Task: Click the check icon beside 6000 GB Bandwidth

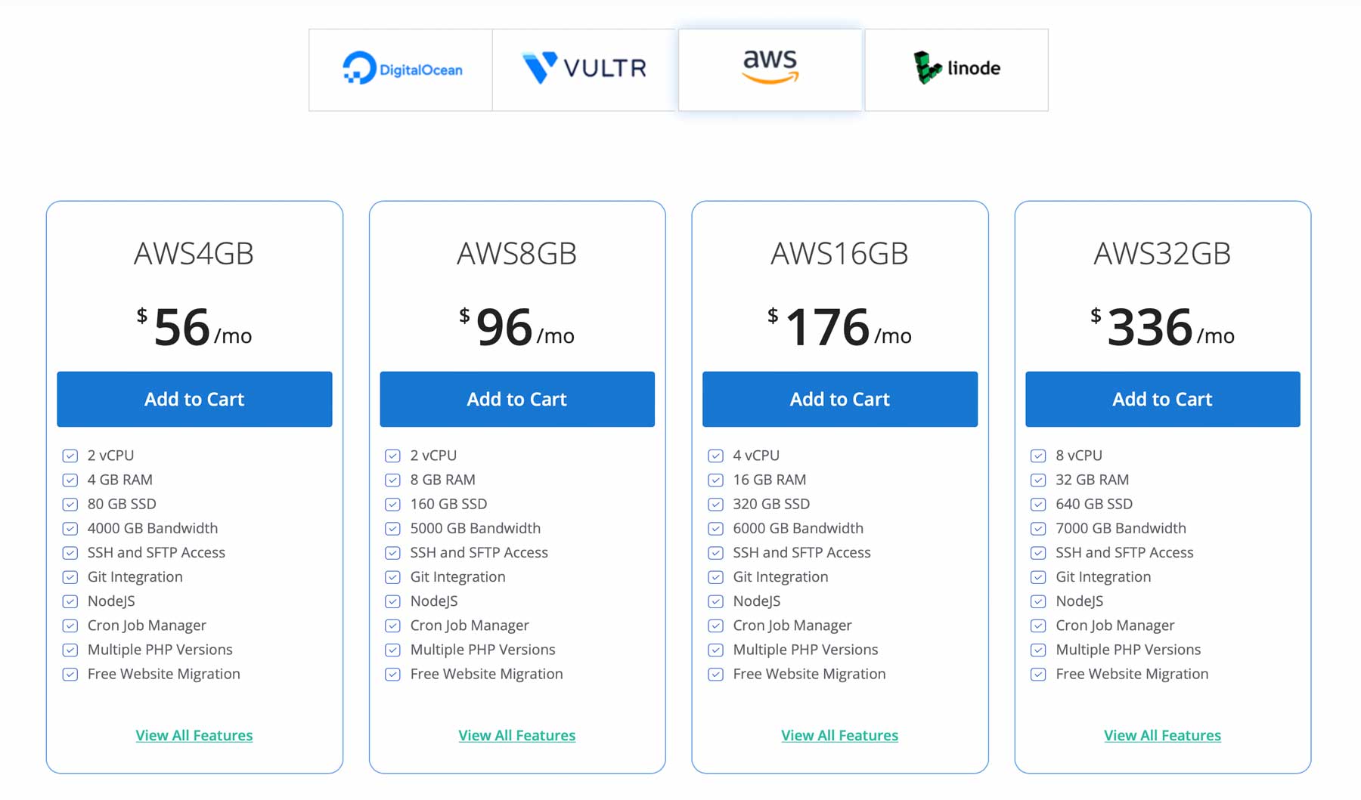Action: pyautogui.click(x=715, y=528)
